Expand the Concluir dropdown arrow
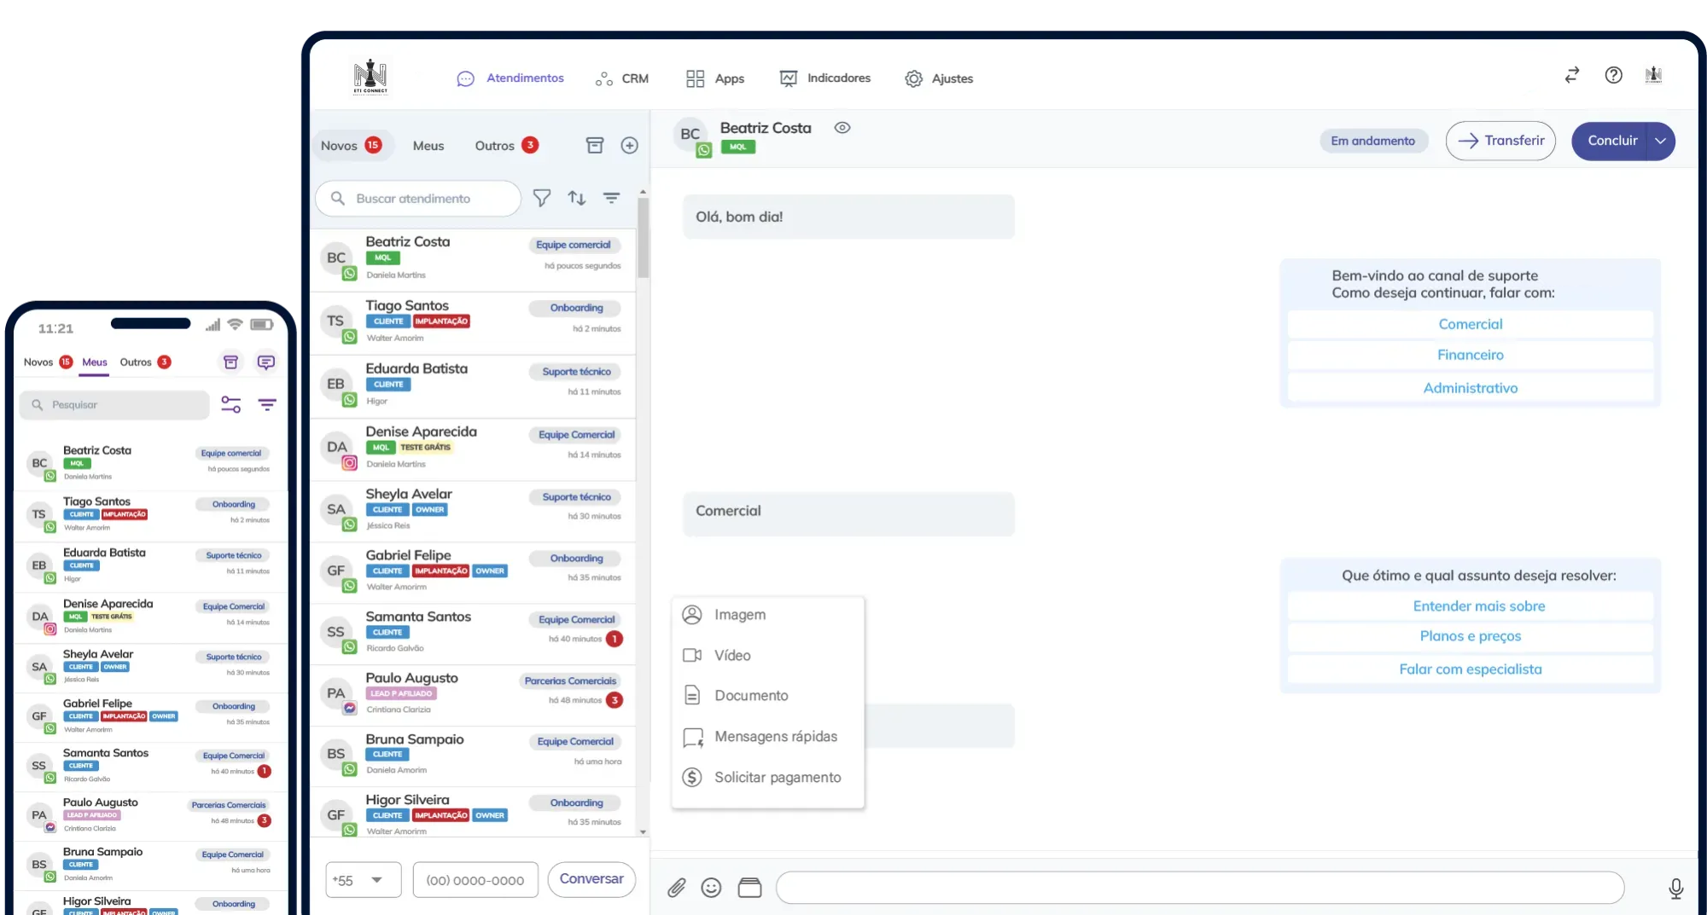Viewport: 1707px width, 915px height. tap(1660, 142)
